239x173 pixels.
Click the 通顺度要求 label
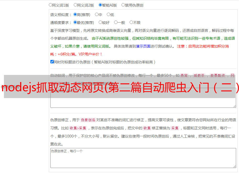tap(61, 23)
